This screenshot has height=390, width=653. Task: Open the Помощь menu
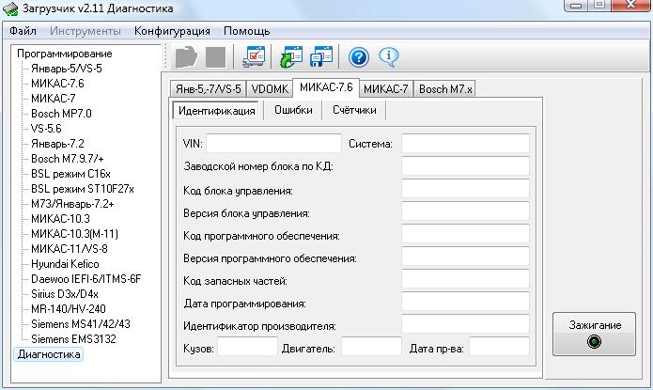point(246,31)
